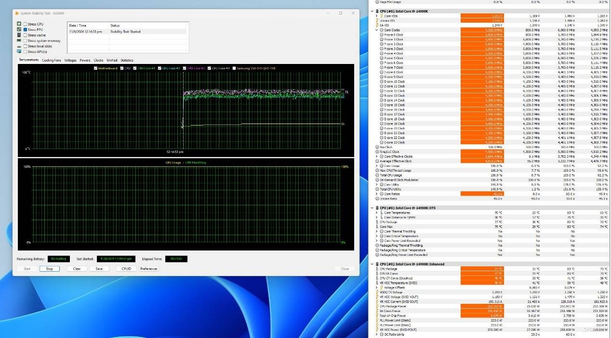611x338 pixels.
Task: Open Preferences in the stability test window
Action: coord(149,269)
